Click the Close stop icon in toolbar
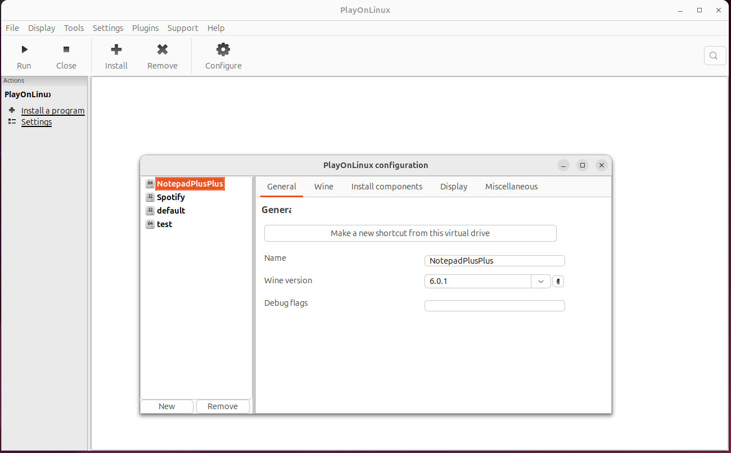The image size is (731, 453). (66, 49)
